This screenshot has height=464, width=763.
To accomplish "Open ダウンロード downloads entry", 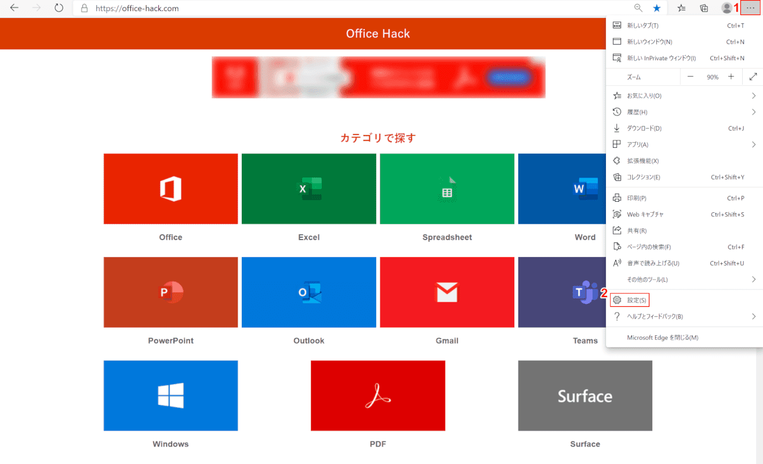I will [684, 128].
